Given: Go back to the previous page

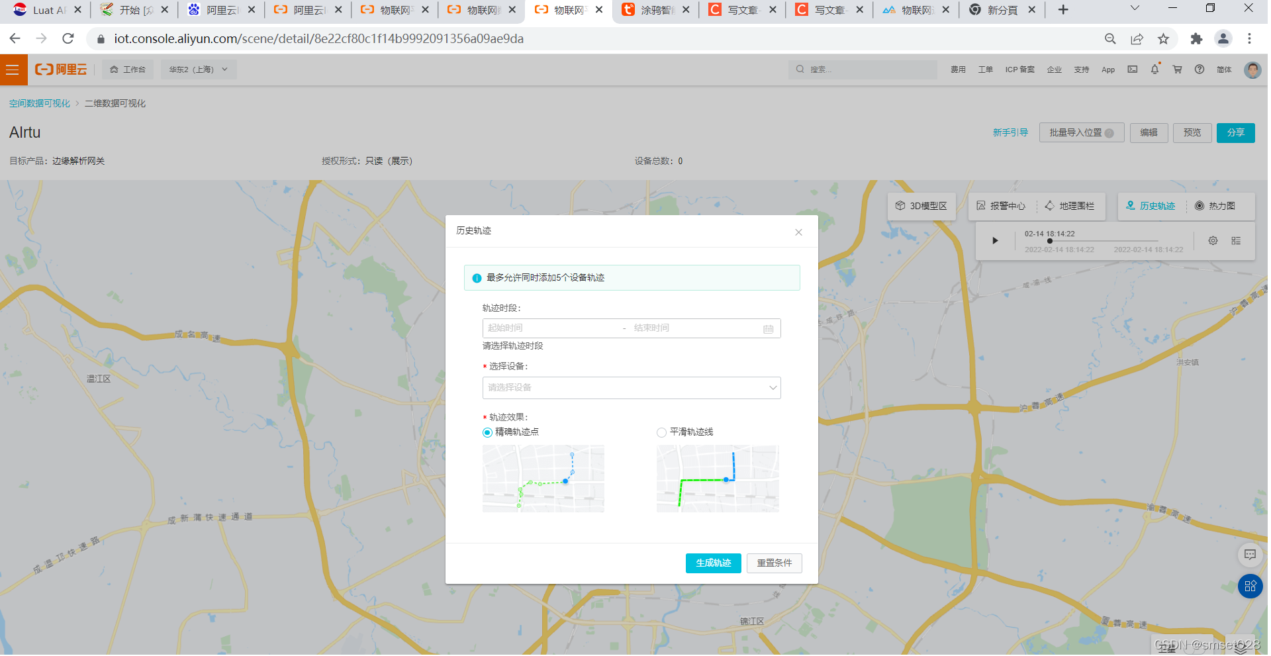Looking at the screenshot, I should point(15,39).
